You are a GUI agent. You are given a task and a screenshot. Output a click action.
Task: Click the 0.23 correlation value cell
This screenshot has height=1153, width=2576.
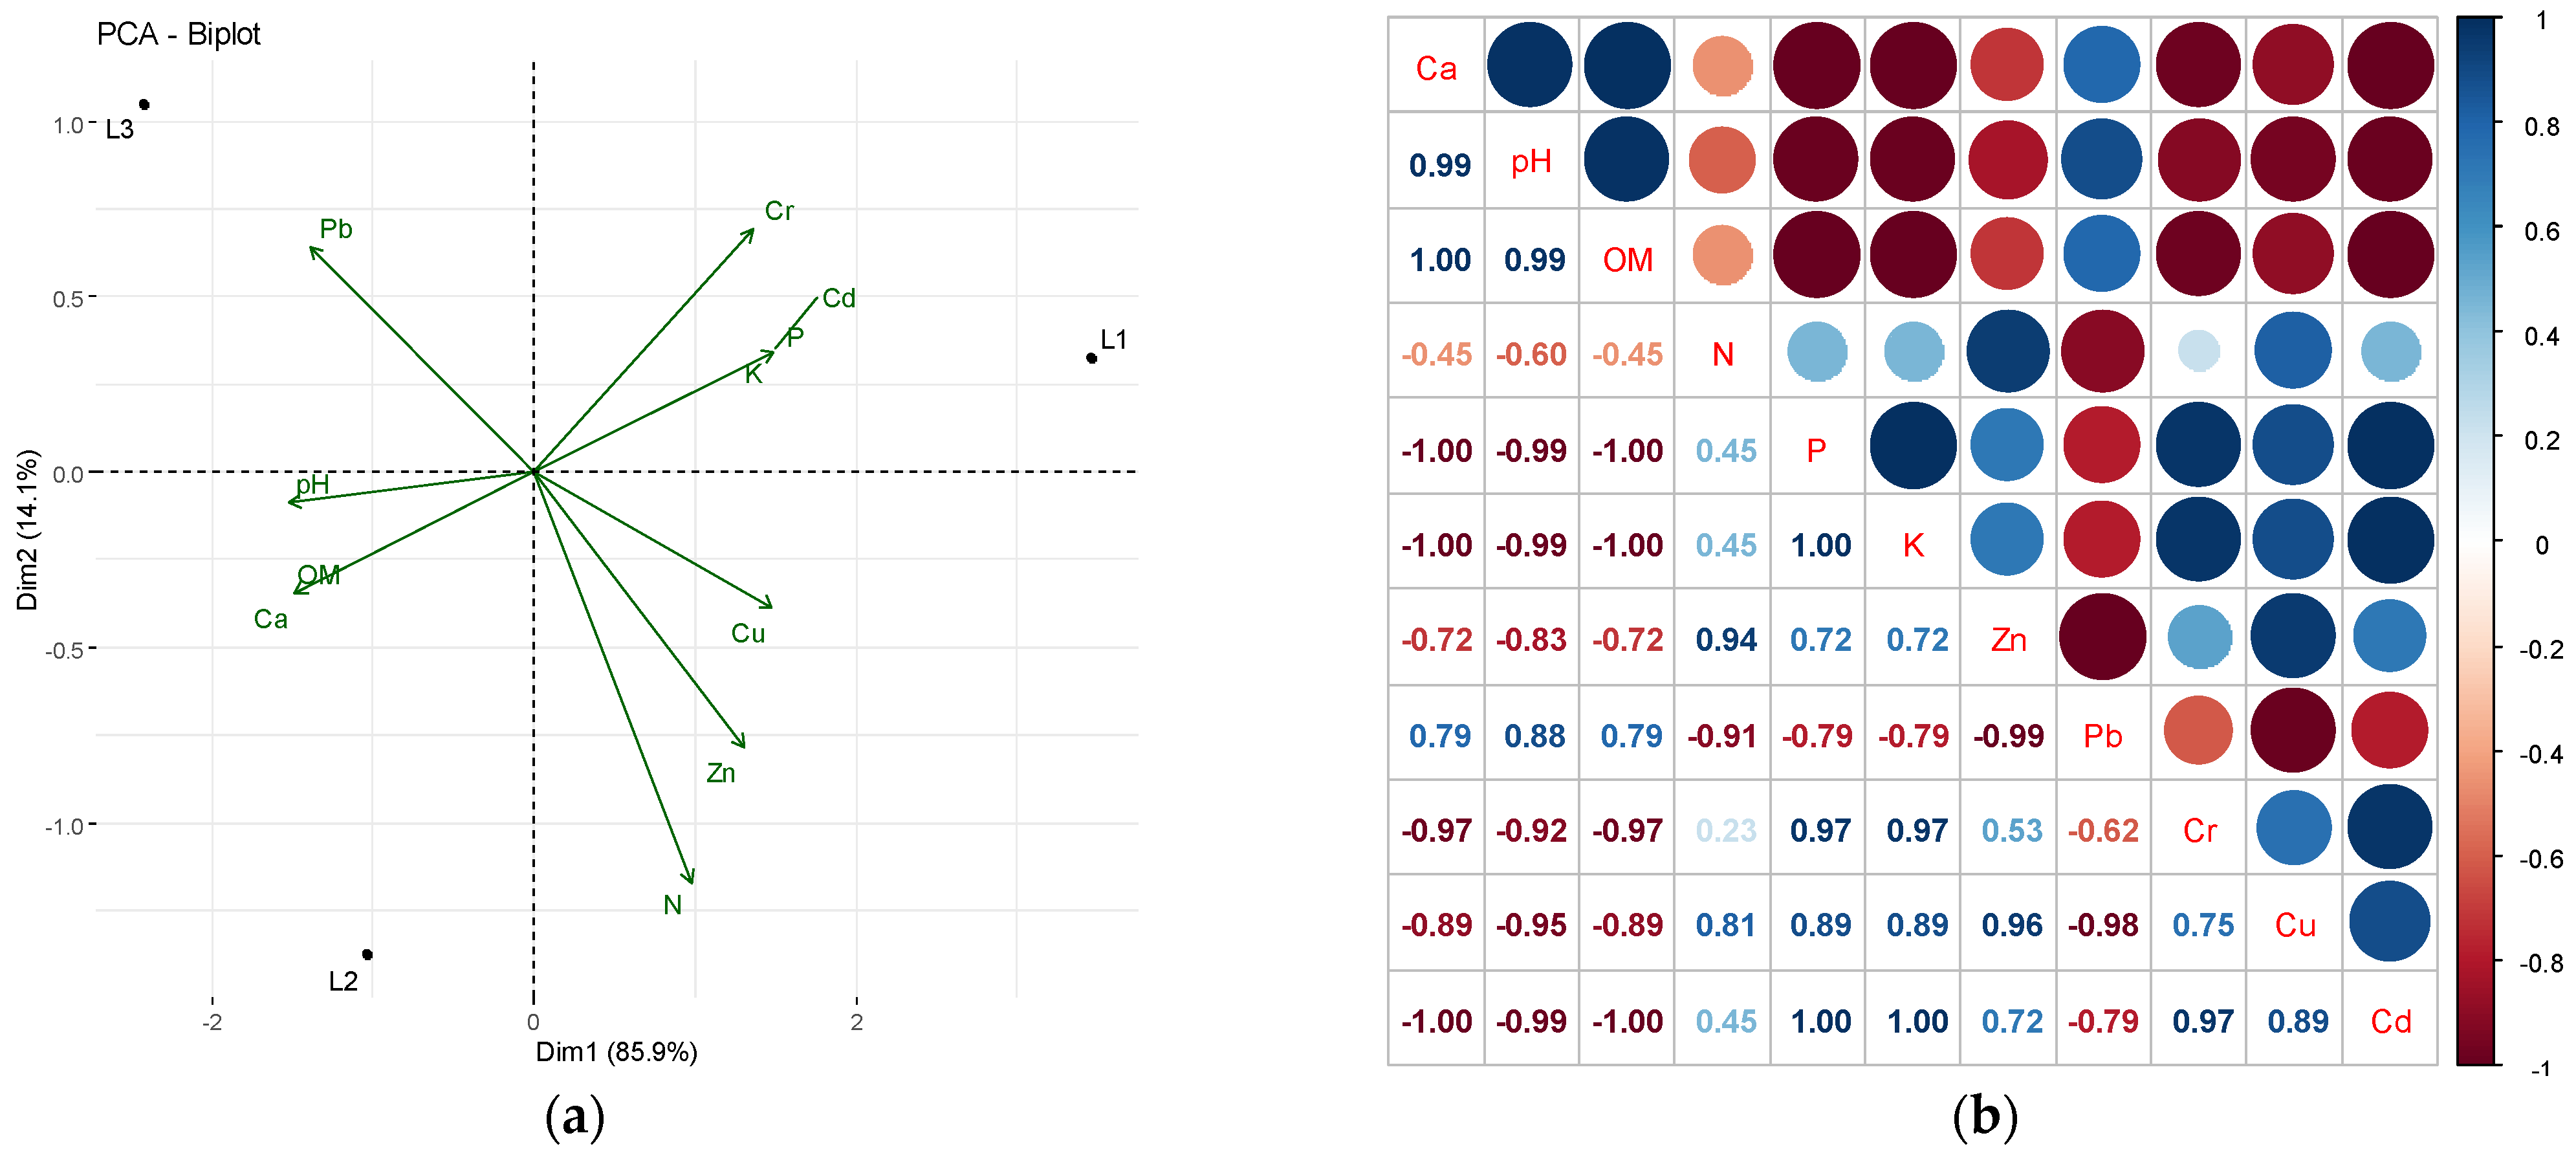click(x=1725, y=831)
